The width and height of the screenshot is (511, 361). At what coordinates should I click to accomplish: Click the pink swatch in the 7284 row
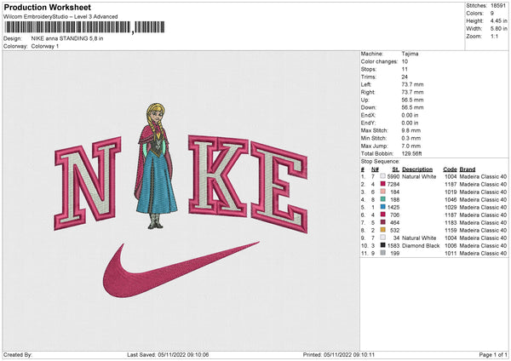pos(382,184)
